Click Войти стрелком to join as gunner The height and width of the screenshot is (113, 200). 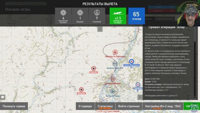[129, 106]
